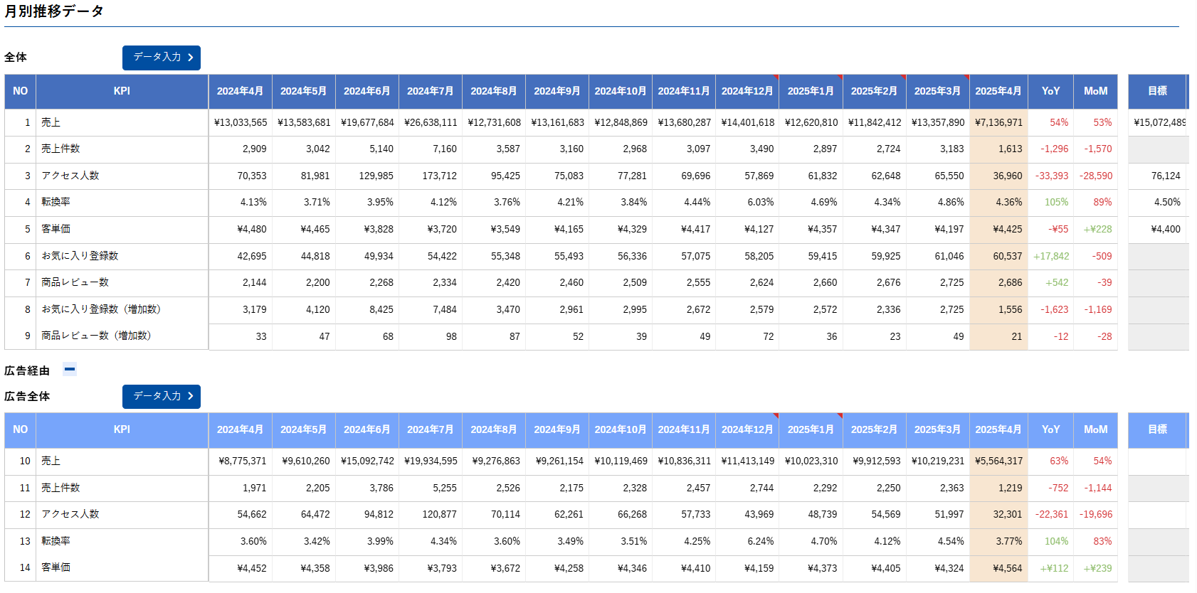Click red note marker on top table 2025年1月 header
This screenshot has height=593, width=1197.
pos(840,77)
